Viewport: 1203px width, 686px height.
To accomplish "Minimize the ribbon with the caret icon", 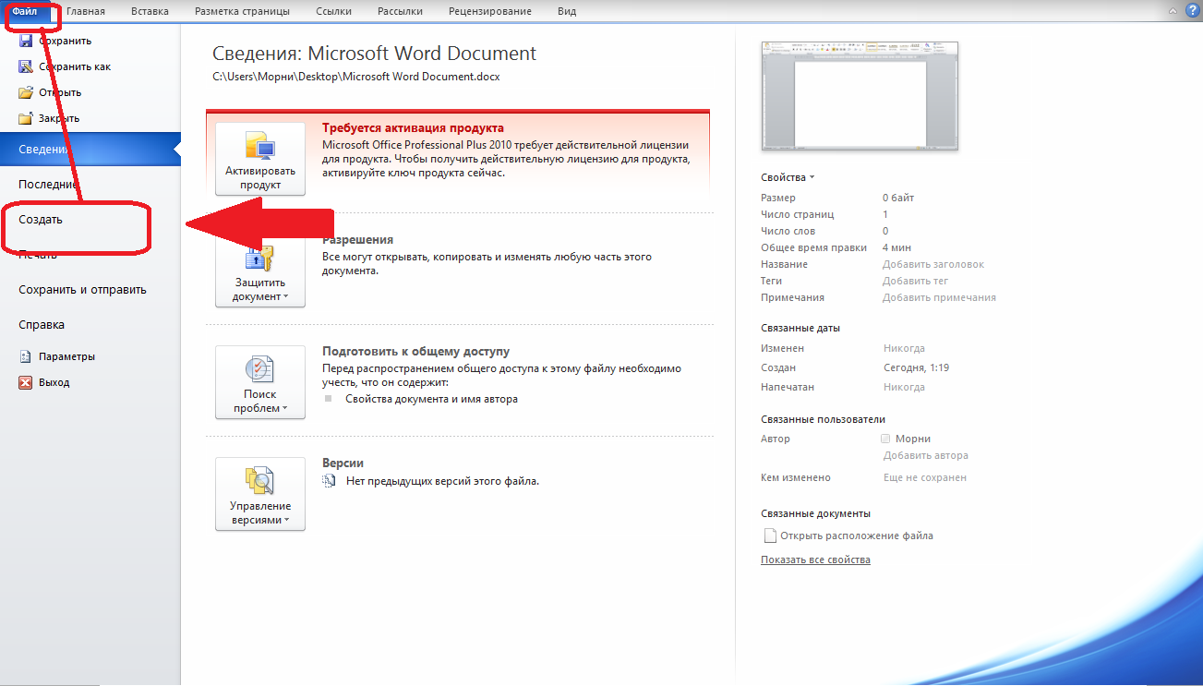I will [x=1173, y=11].
